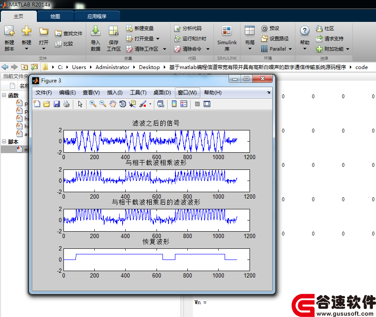Open View (查看) menu in Figure 3

tap(91, 93)
